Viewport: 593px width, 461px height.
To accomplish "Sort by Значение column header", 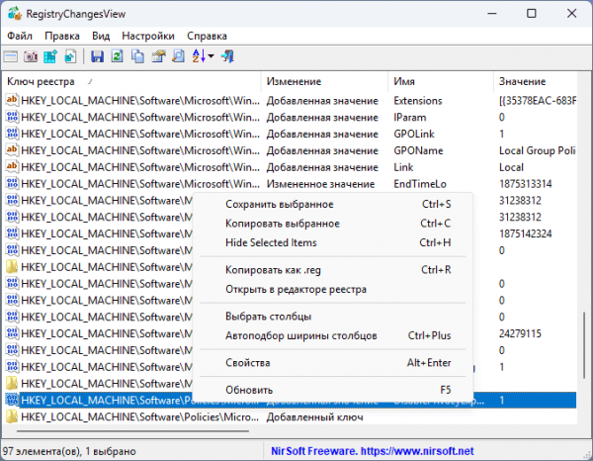I will [535, 81].
